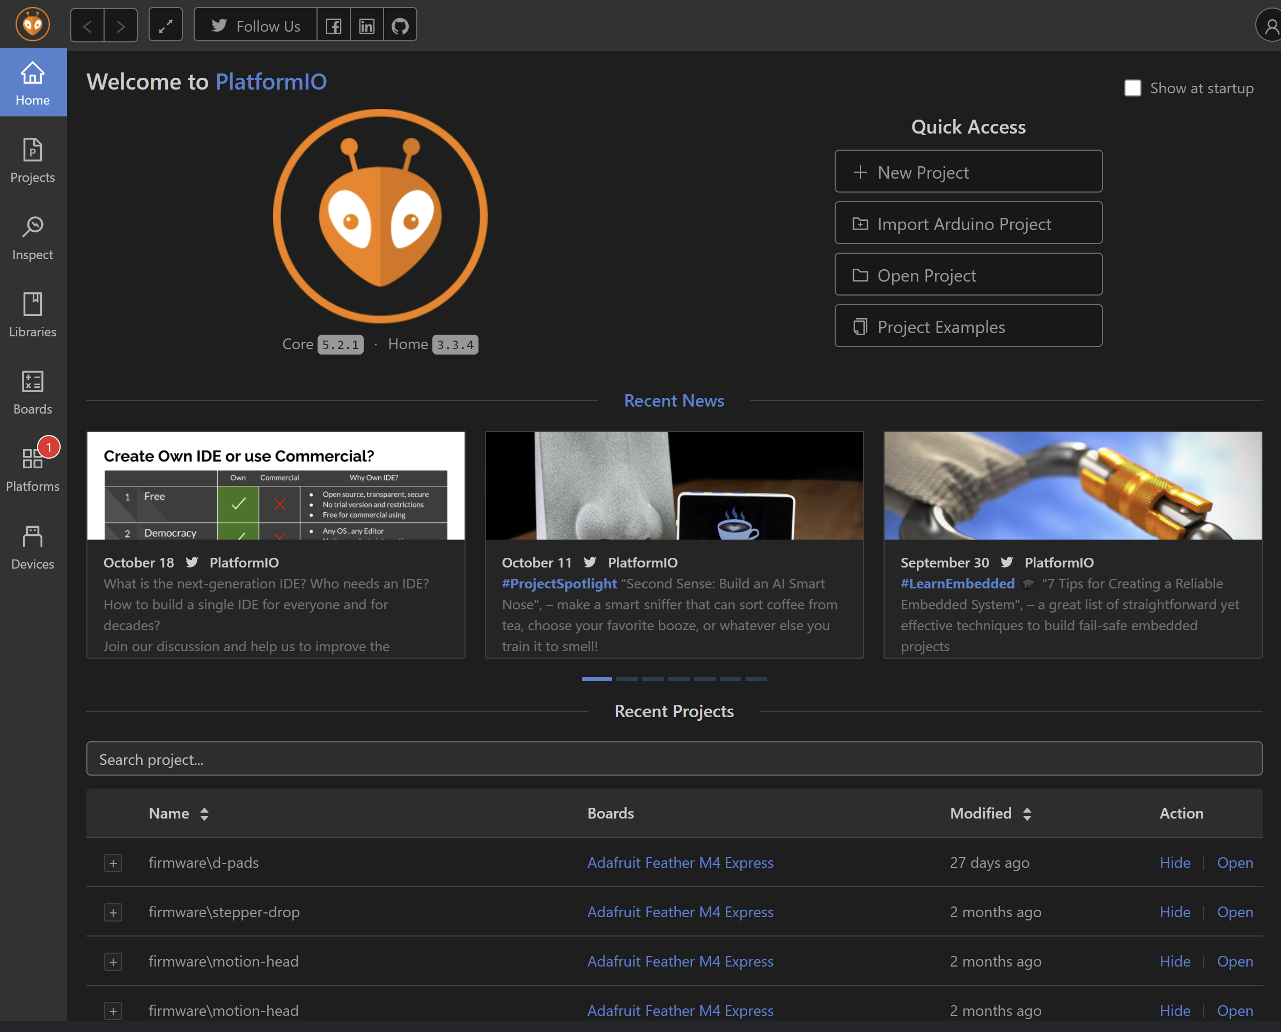Open Libraries in the sidebar
The image size is (1281, 1032).
pos(33,315)
